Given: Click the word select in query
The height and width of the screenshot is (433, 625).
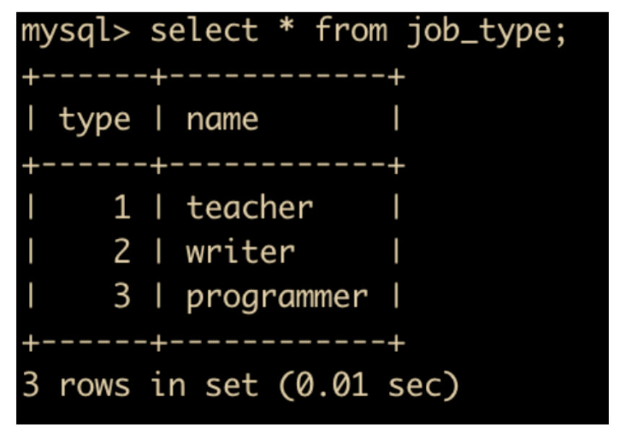Looking at the screenshot, I should tap(204, 30).
